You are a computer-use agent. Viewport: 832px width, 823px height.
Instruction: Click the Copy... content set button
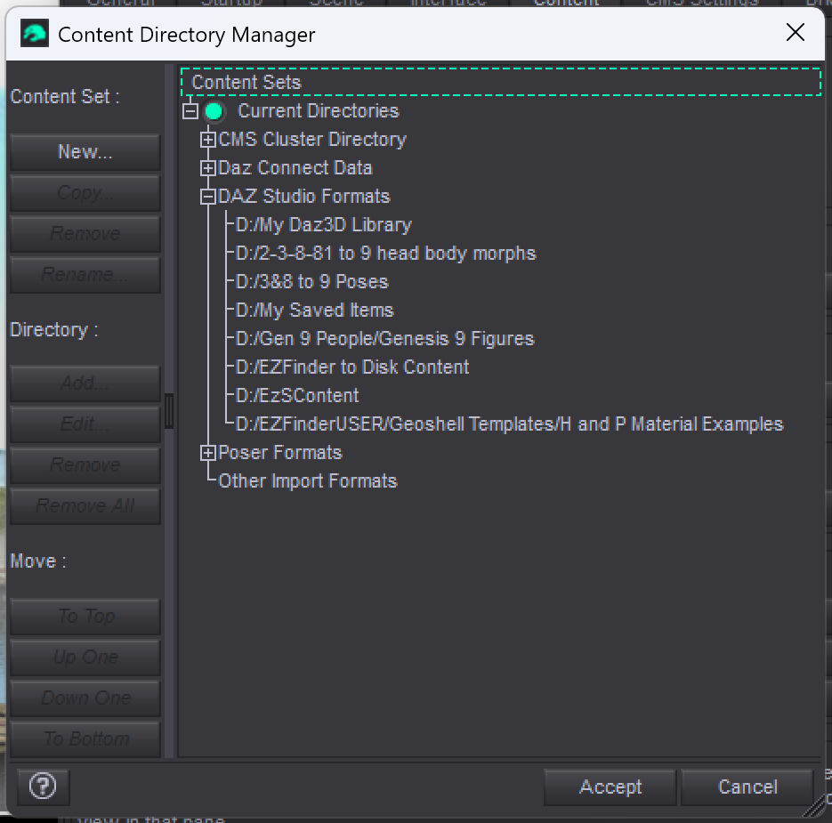85,192
